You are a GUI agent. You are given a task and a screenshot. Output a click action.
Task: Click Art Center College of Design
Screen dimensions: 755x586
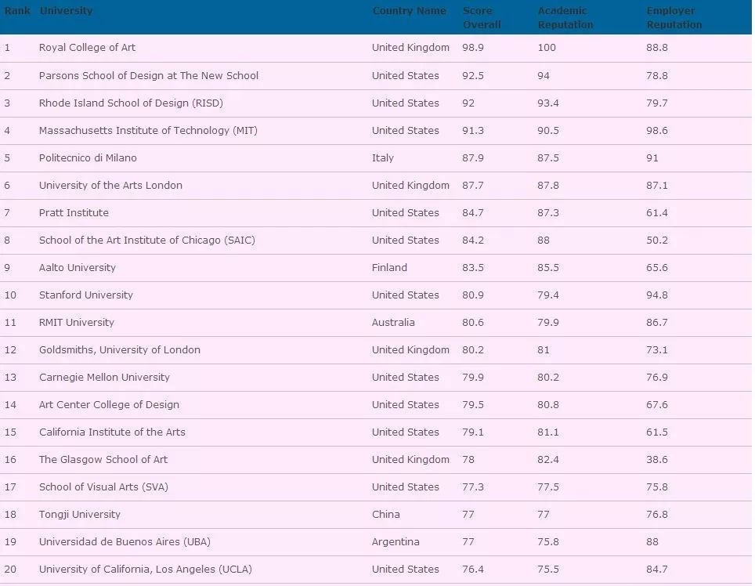[110, 405]
